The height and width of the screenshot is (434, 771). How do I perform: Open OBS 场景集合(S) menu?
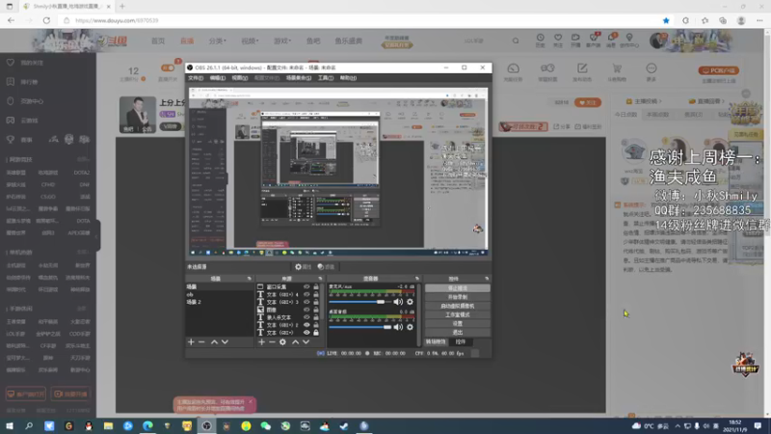click(x=299, y=78)
